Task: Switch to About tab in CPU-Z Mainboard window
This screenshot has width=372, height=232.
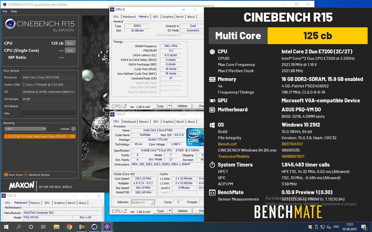Action: coord(82,203)
